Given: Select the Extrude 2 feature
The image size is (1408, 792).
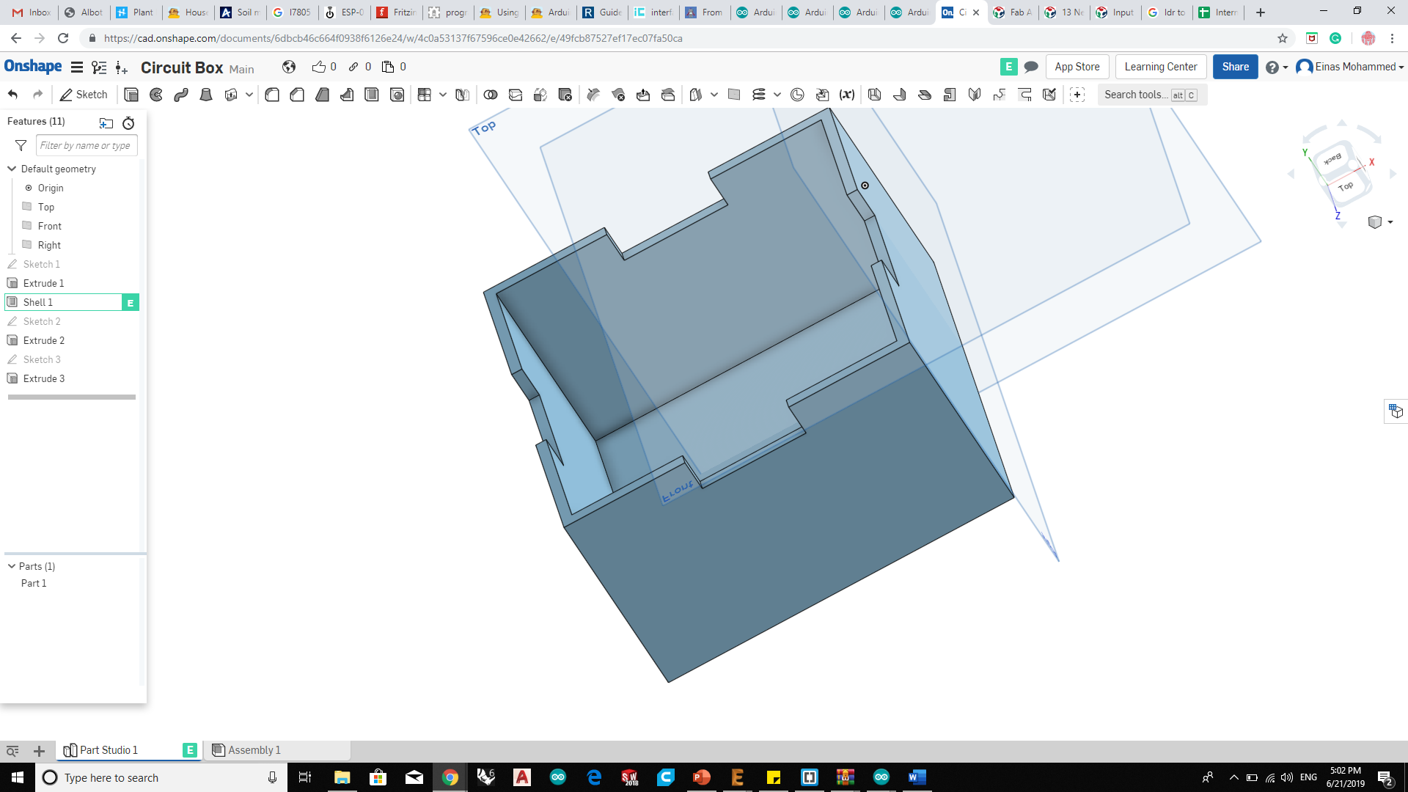Looking at the screenshot, I should click(x=44, y=340).
